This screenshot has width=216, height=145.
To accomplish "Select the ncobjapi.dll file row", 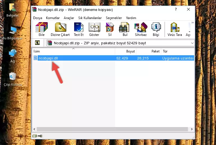I will point(113,58).
